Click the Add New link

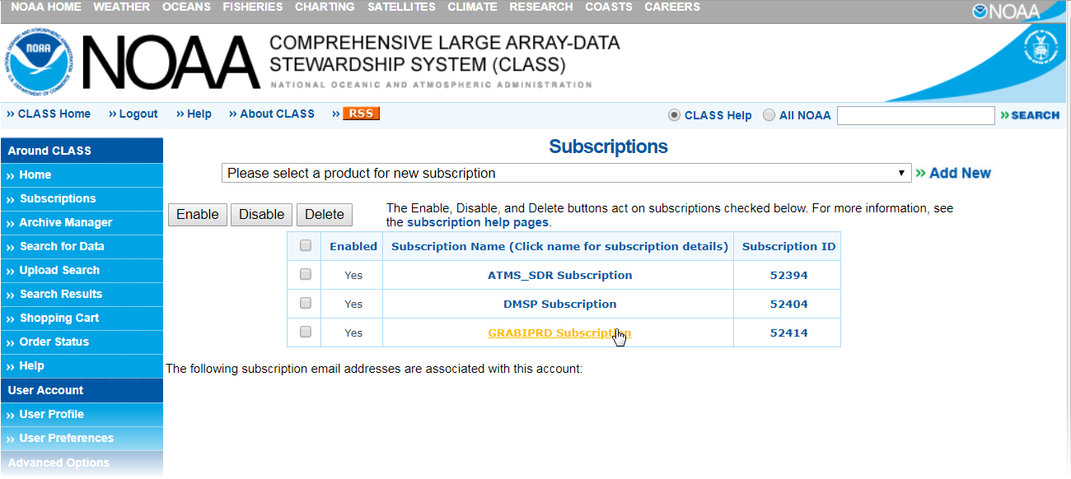[953, 173]
